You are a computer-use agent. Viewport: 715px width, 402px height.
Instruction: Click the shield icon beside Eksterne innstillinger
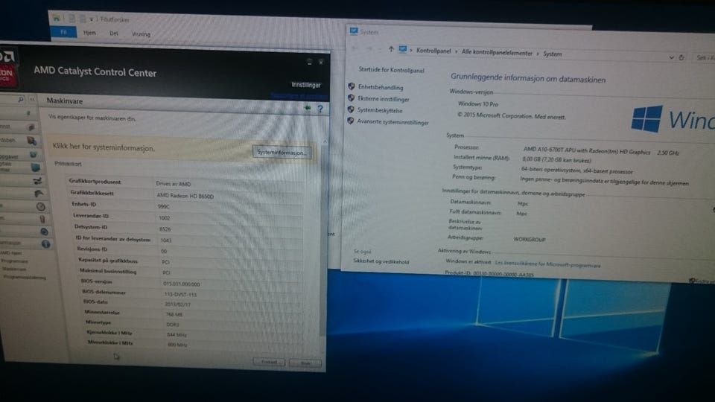pyautogui.click(x=351, y=98)
